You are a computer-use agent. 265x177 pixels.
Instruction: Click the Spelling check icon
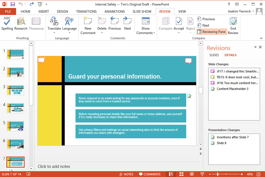pos(7,21)
